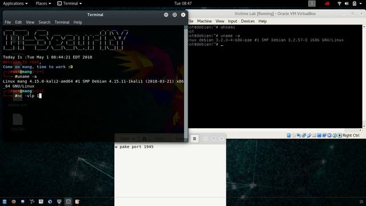The image size is (366, 206).
Task: Open the Places menu in top panel
Action: click(43, 3)
